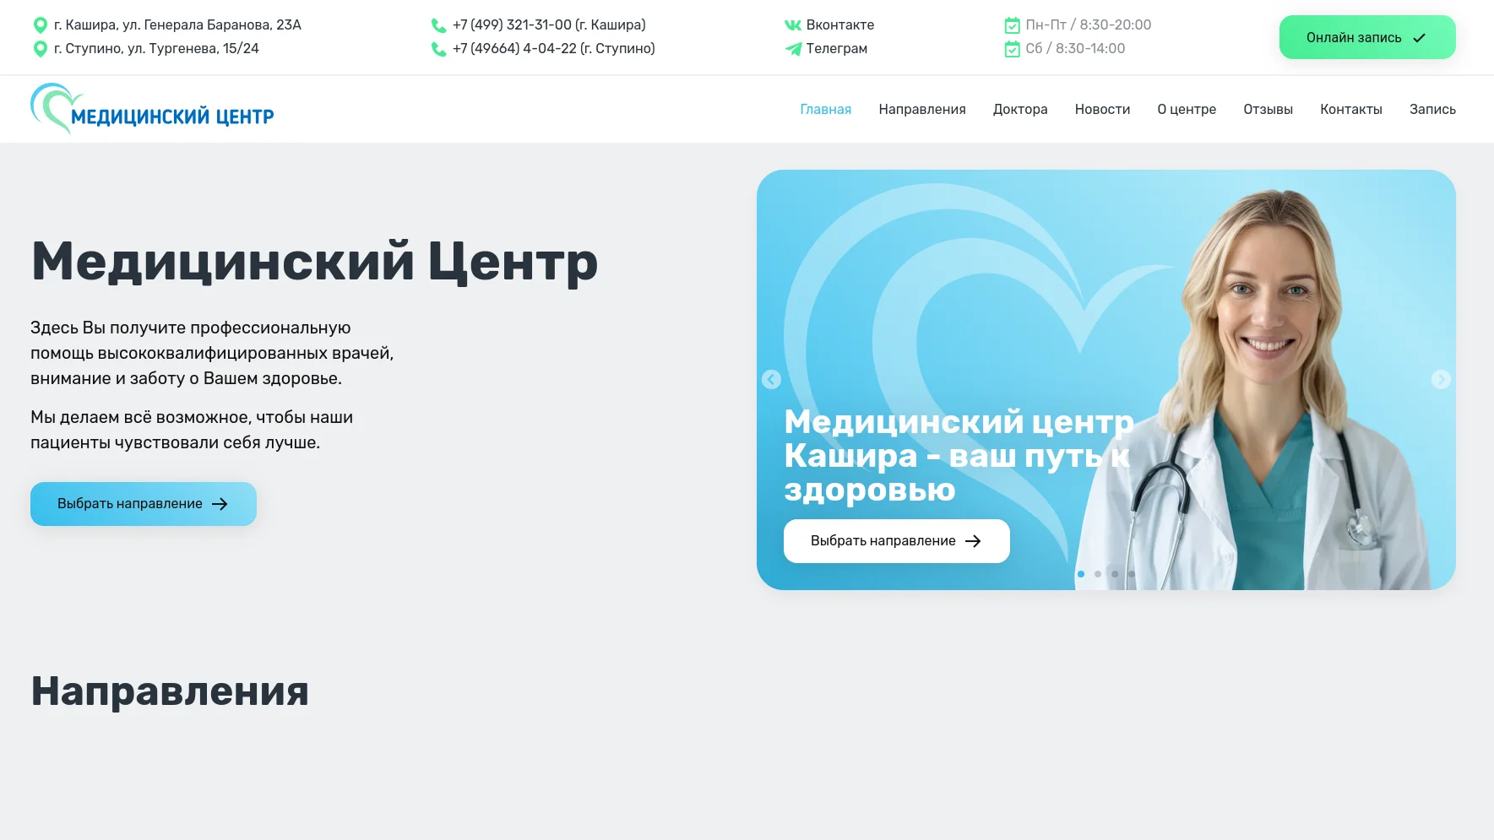
Task: Click the white Выбрать направление button on the banner
Action: 897,541
